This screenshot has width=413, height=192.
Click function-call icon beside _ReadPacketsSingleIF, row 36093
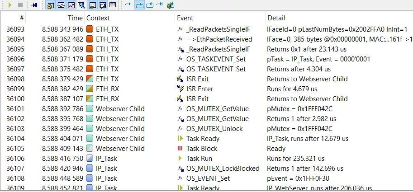pyautogui.click(x=180, y=29)
